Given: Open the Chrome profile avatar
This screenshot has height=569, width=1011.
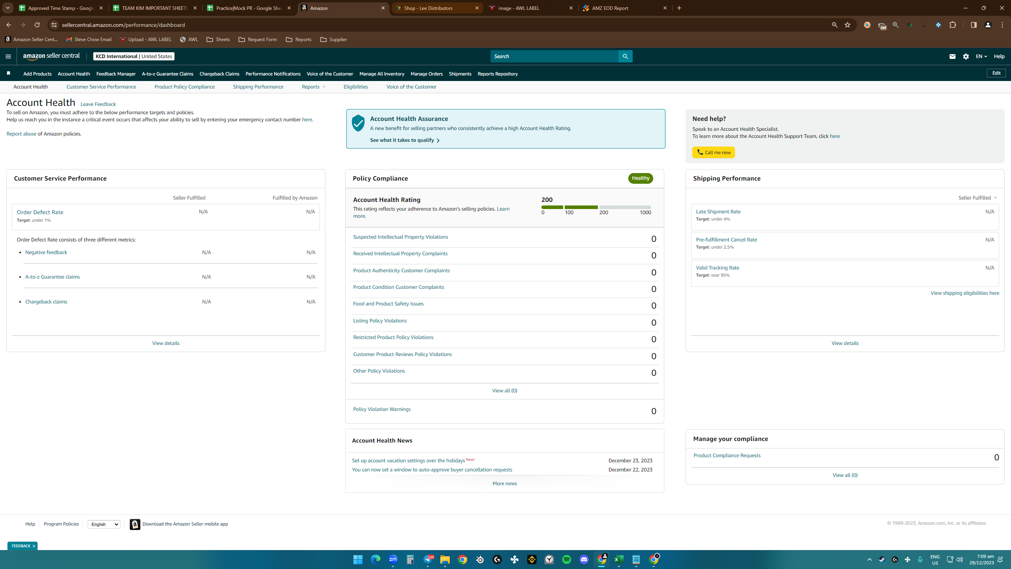Looking at the screenshot, I should click(988, 25).
